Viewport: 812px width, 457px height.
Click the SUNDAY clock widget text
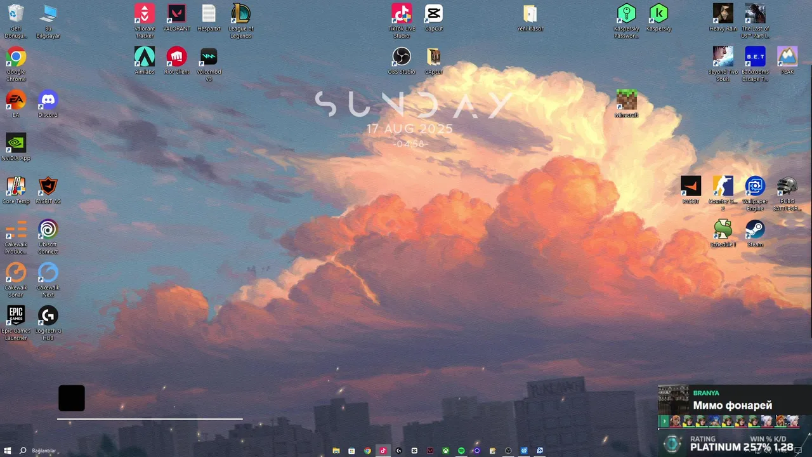pyautogui.click(x=413, y=105)
